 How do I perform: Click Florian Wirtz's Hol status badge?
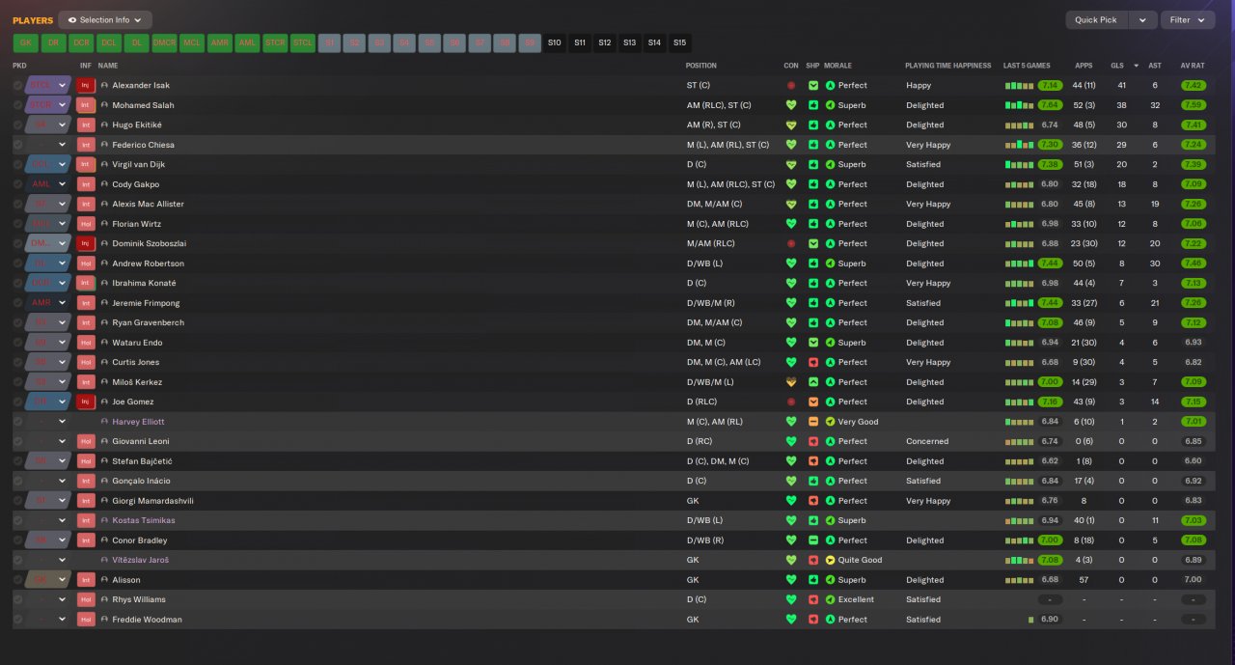[x=86, y=224]
